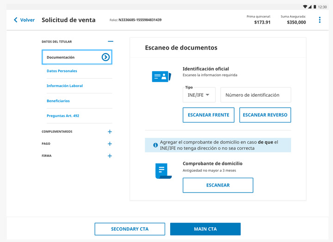333x242 pixels.
Task: Click the battery icon in status bar
Action: 315,7
